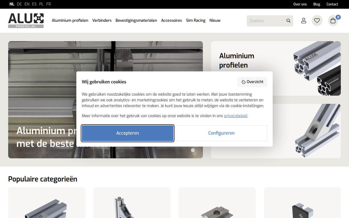Click the second category corner bracket thumbnail
This screenshot has height=218, width=349.
[132, 203]
